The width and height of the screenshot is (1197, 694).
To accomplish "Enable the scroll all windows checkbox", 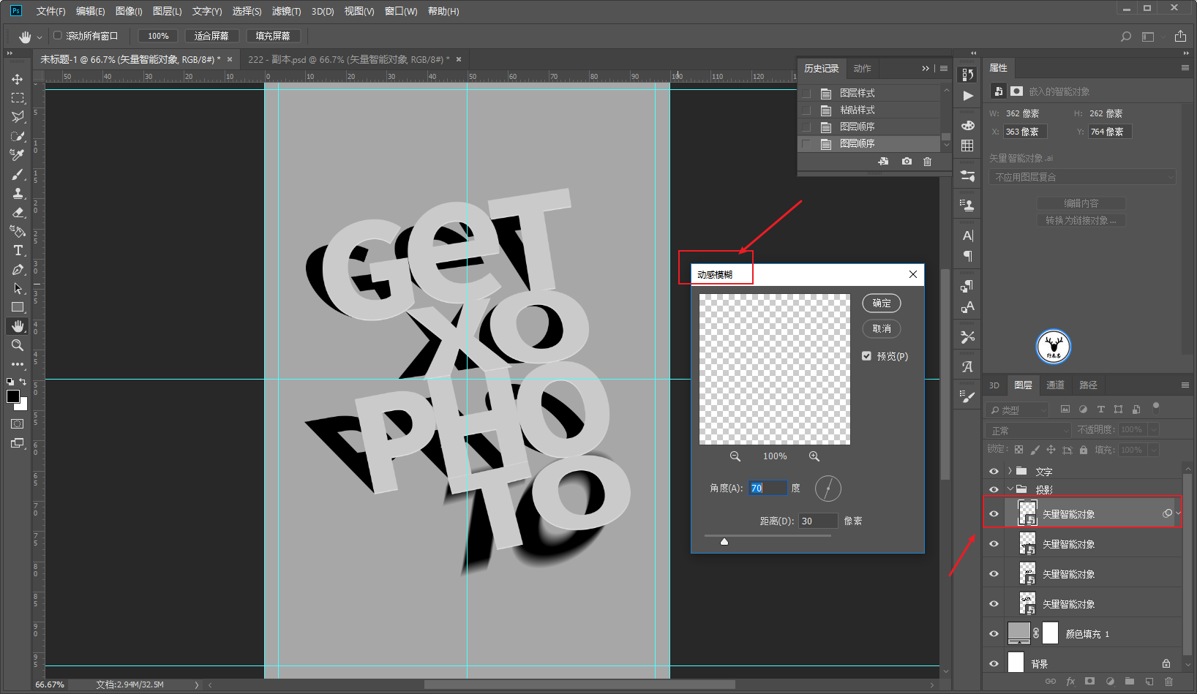I will 58,35.
